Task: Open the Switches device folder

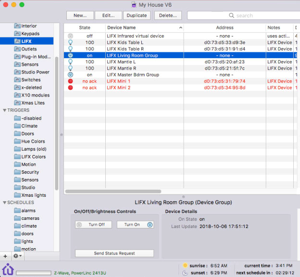Action: (x=27, y=80)
